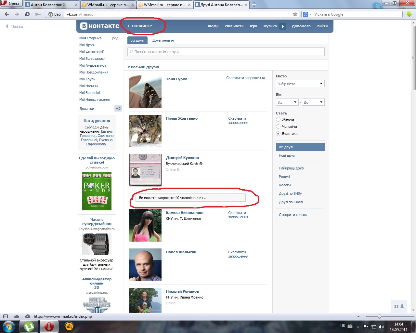Screen dimensions: 416x333
Task: Click the UK language indicator in tray
Action: click(x=343, y=326)
